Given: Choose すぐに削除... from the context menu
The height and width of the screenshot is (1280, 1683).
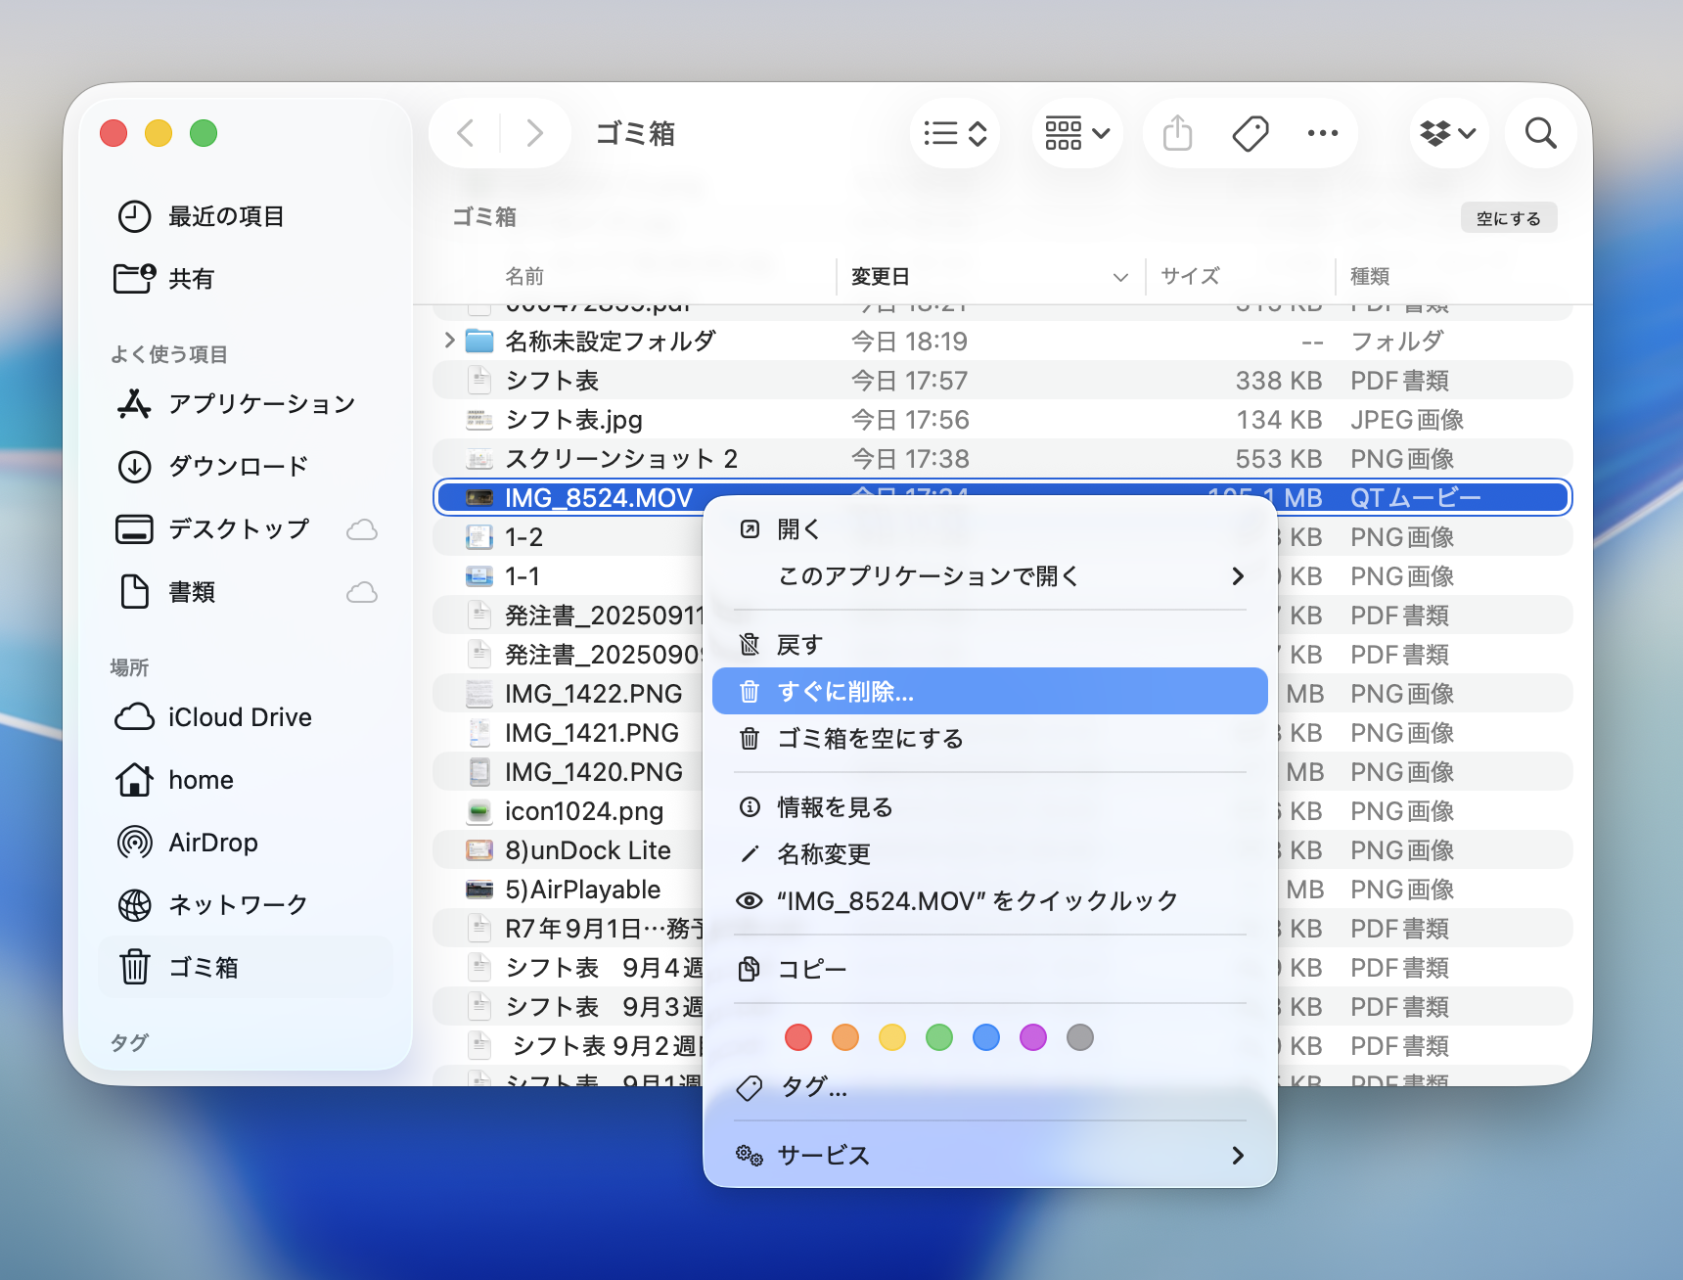Looking at the screenshot, I should coord(990,692).
